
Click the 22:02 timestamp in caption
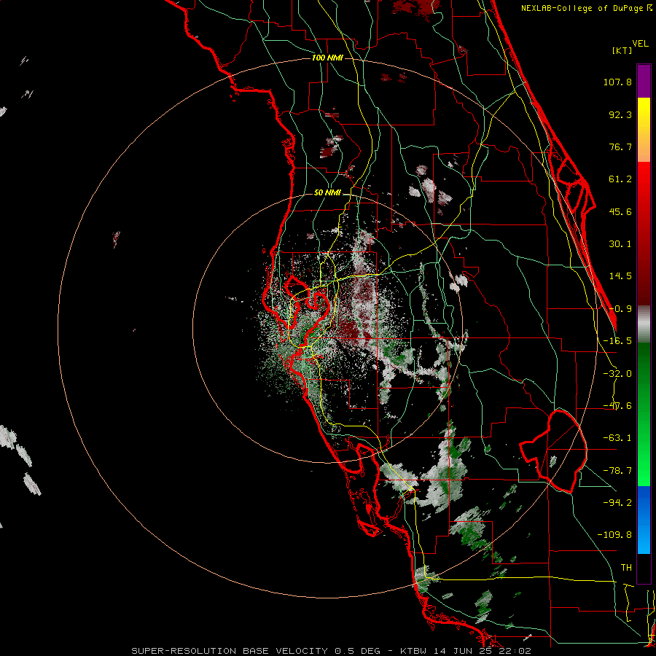pyautogui.click(x=517, y=651)
